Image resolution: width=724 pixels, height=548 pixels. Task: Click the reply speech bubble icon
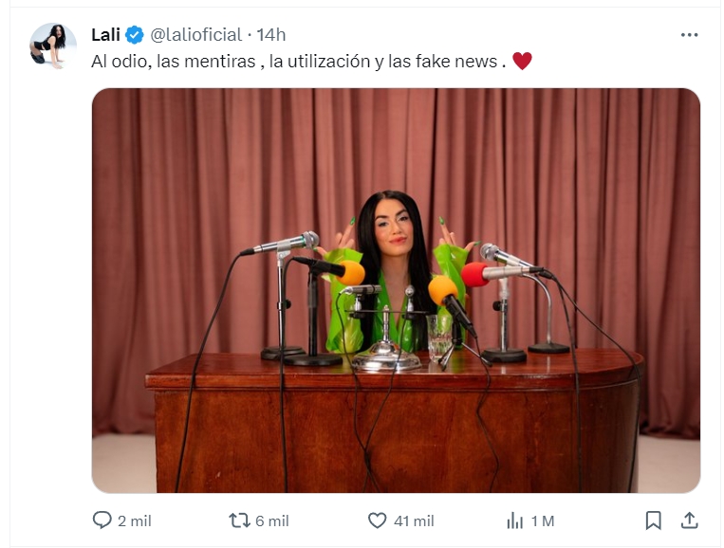(x=102, y=521)
